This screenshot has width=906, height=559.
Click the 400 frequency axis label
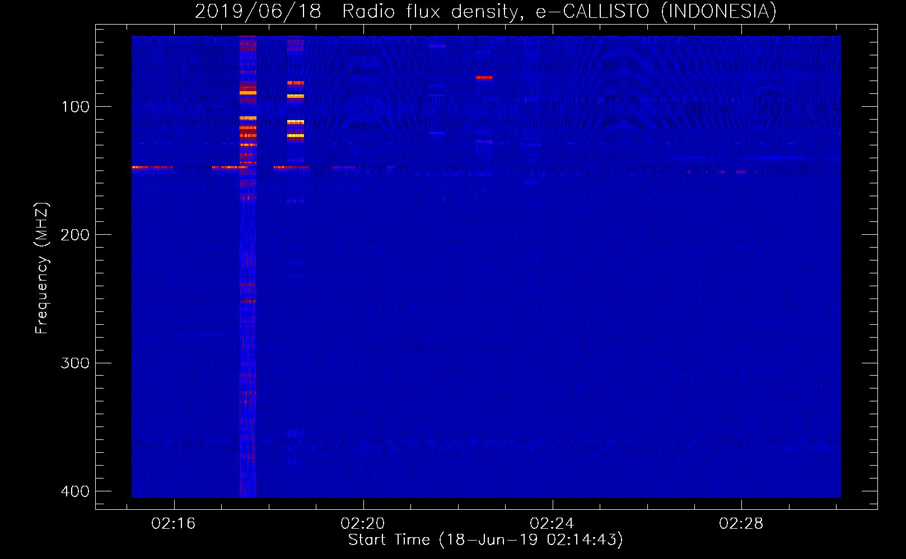76,491
